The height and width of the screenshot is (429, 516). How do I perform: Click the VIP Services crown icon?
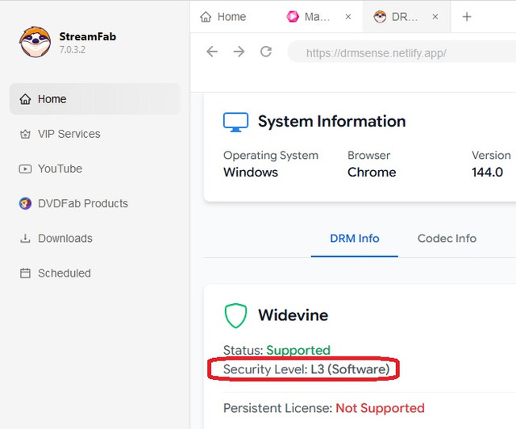25,134
